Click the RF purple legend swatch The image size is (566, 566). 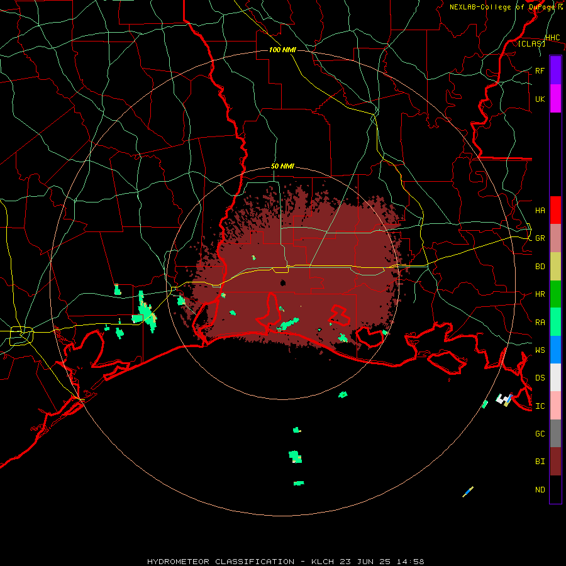tap(555, 70)
